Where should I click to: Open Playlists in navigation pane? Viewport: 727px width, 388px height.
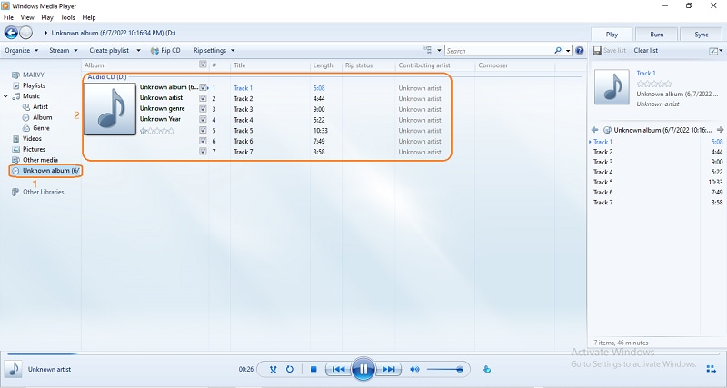coord(34,85)
